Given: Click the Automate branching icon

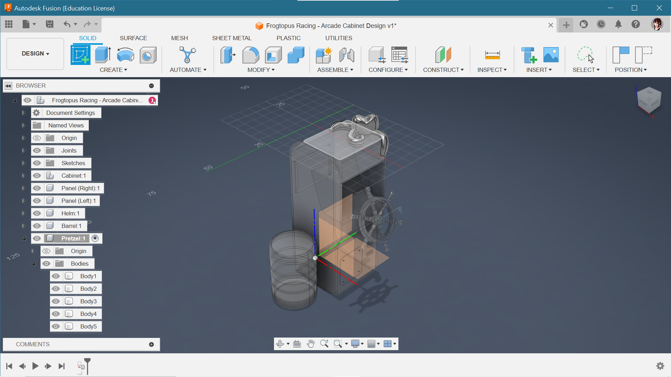Looking at the screenshot, I should [x=188, y=55].
